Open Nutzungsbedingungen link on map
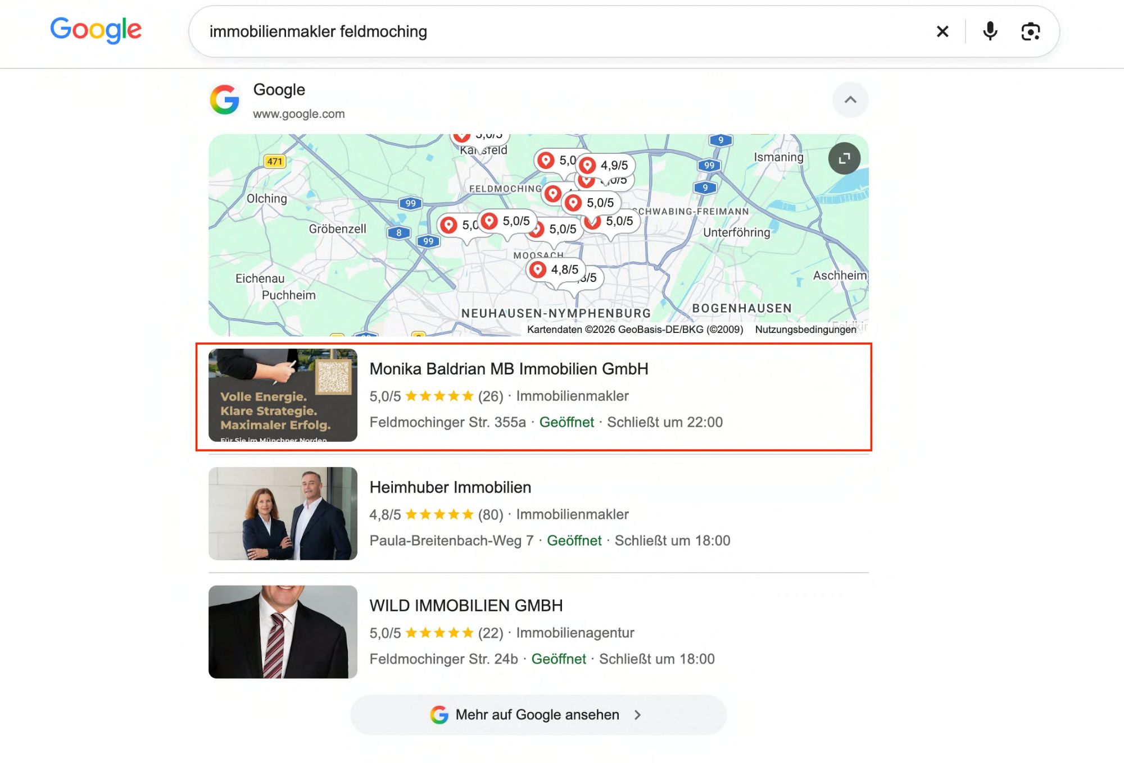 point(805,330)
